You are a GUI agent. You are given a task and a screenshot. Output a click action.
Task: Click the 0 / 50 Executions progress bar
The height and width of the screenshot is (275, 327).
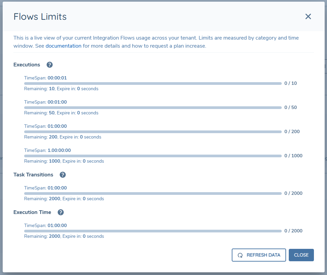(153, 108)
